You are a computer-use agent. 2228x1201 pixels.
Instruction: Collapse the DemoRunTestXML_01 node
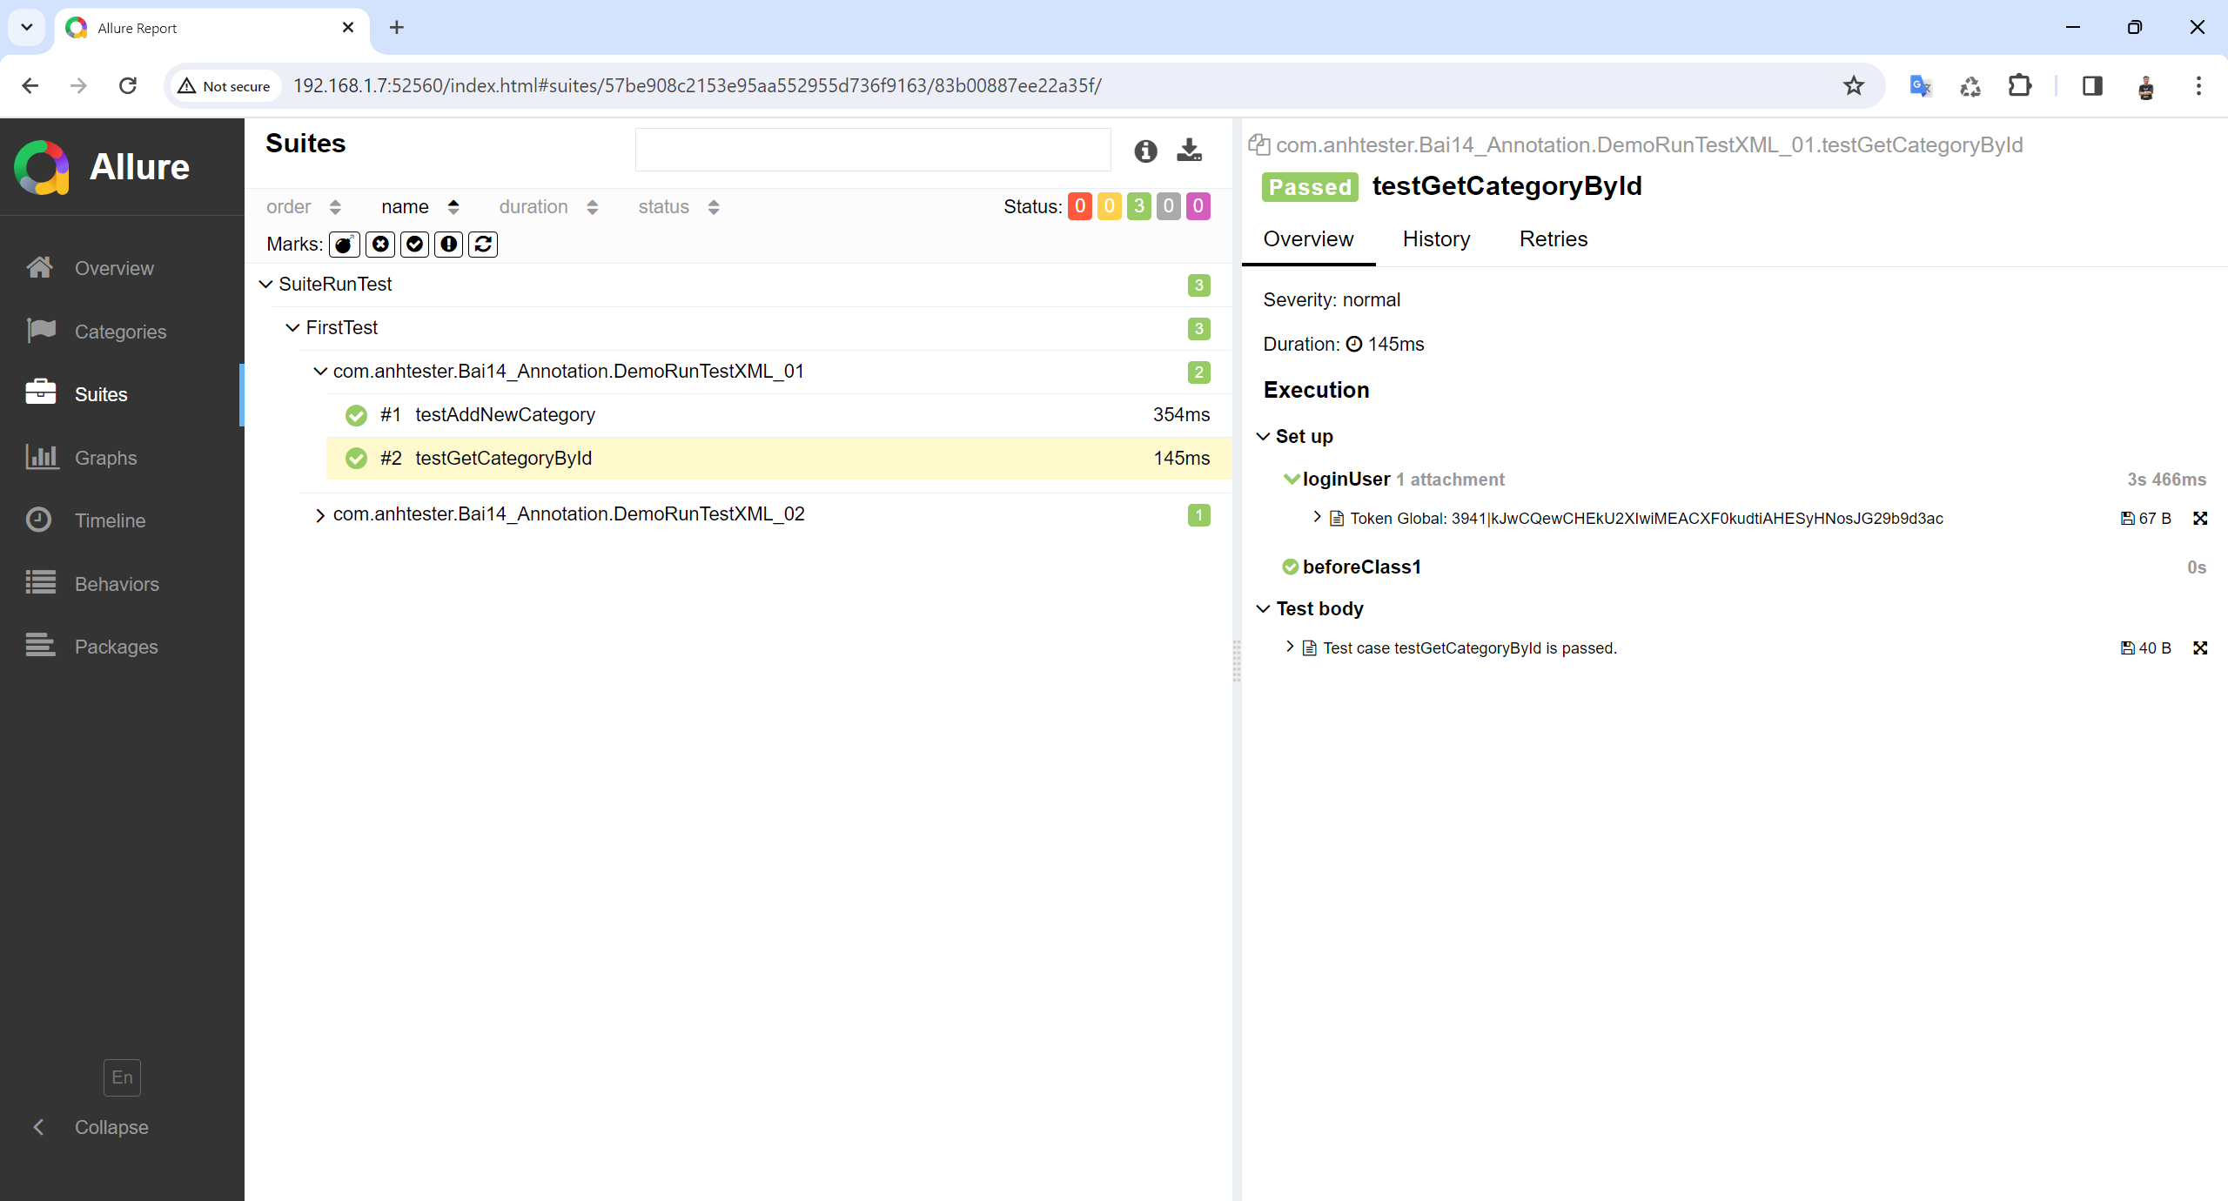320,372
